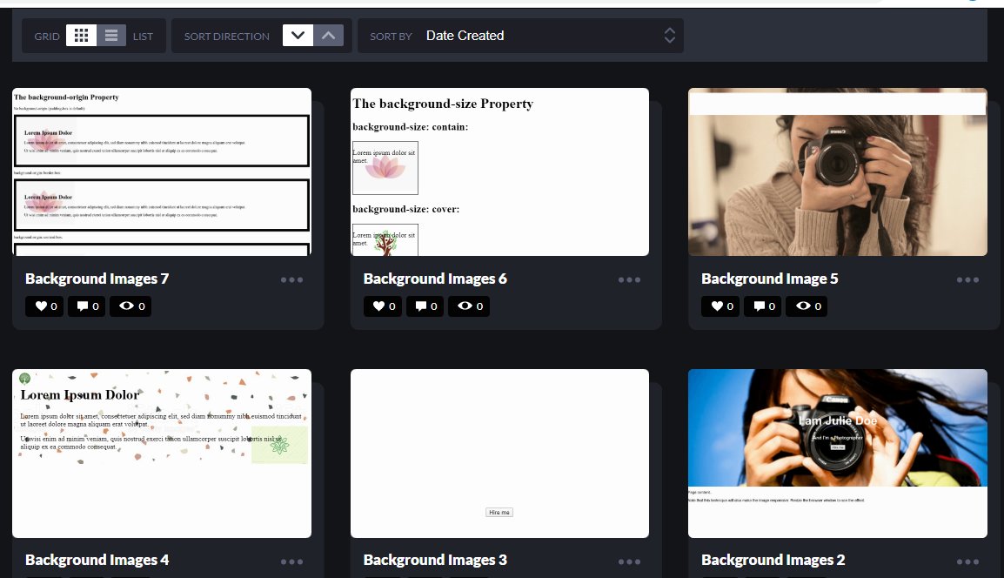
Task: Set sort direction to ascending
Action: tap(329, 35)
